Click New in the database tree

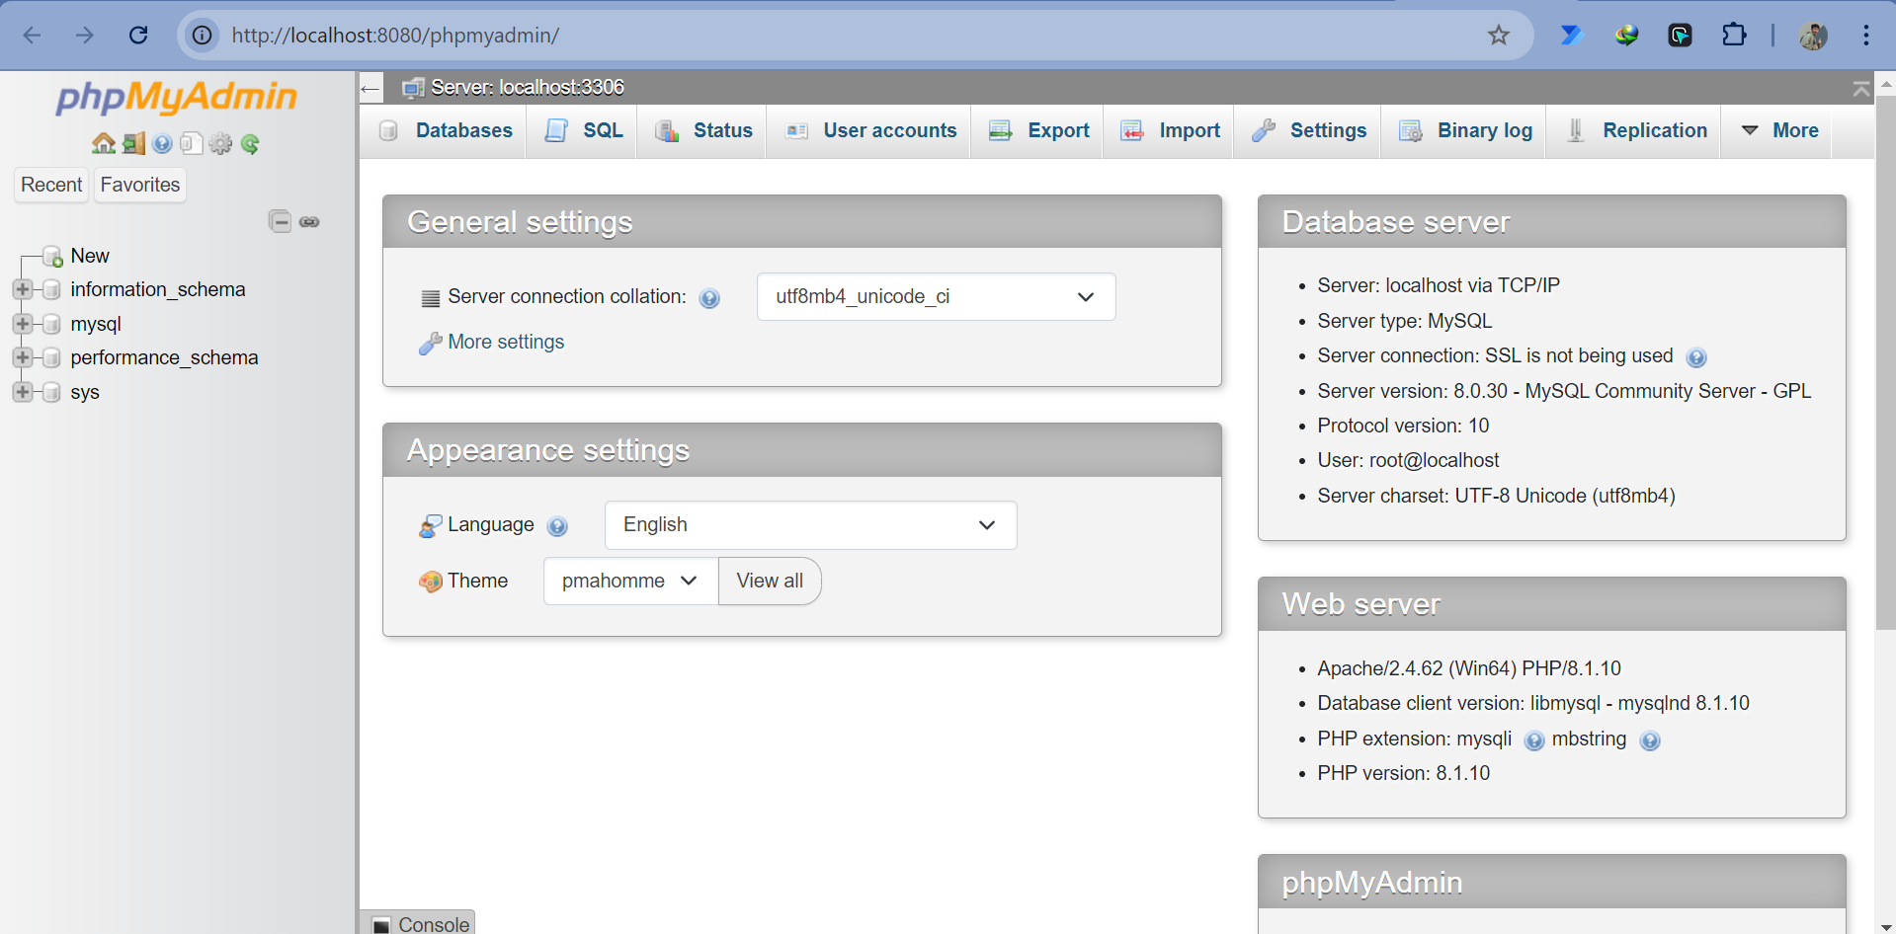(90, 256)
